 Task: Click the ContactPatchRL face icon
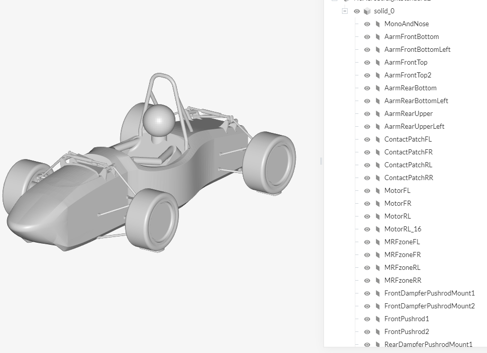[377, 165]
